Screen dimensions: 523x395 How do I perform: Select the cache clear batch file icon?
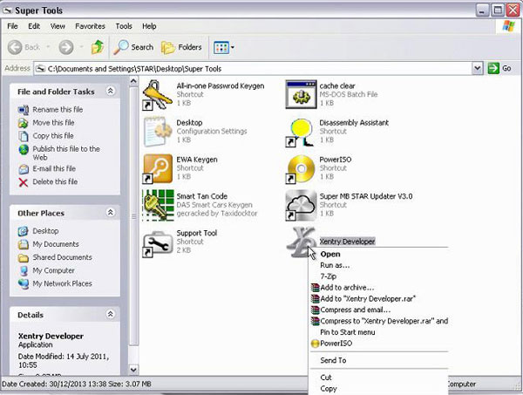click(301, 94)
